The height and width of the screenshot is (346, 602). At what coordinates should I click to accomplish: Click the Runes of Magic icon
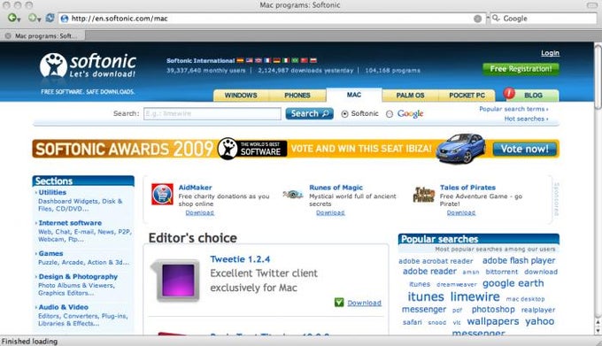(x=293, y=195)
